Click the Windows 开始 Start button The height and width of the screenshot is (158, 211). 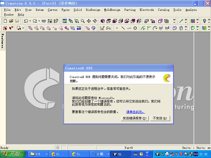[13, 154]
